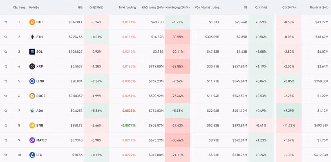Open the LTC symbol link
331x162 pixels.
click(x=39, y=155)
